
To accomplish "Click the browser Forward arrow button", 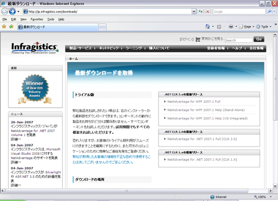I will click(x=12, y=12).
